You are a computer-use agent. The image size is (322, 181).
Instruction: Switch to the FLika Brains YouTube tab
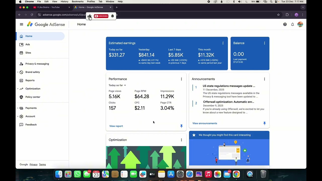pyautogui.click(x=48, y=7)
